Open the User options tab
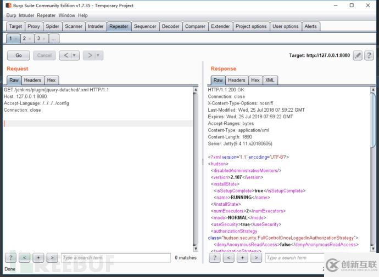Viewport: 379px width, 277px height. tap(286, 26)
